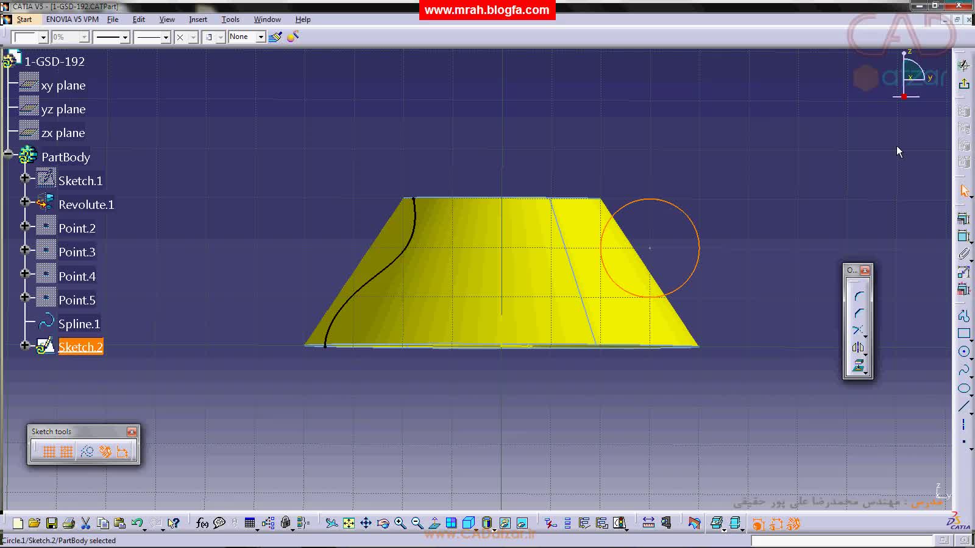The image size is (975, 548).
Task: Click the Painter brush icon
Action: point(275,37)
